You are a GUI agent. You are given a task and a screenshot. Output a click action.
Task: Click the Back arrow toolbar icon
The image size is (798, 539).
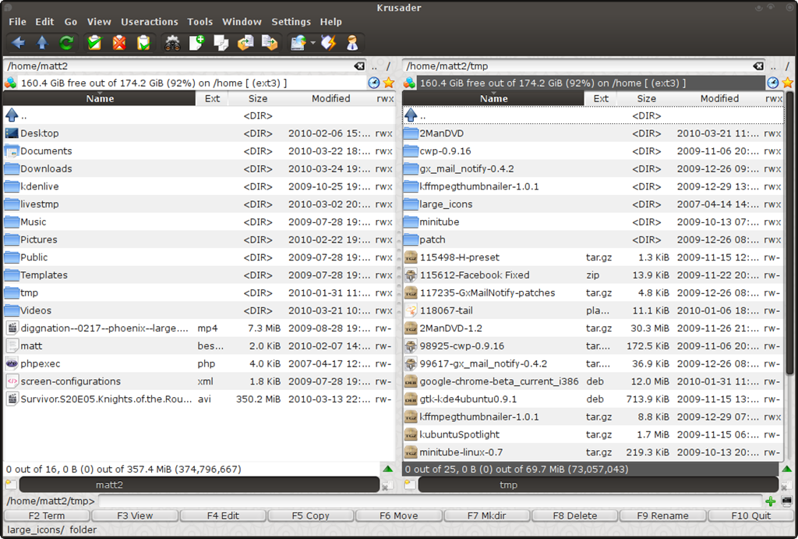tap(19, 43)
